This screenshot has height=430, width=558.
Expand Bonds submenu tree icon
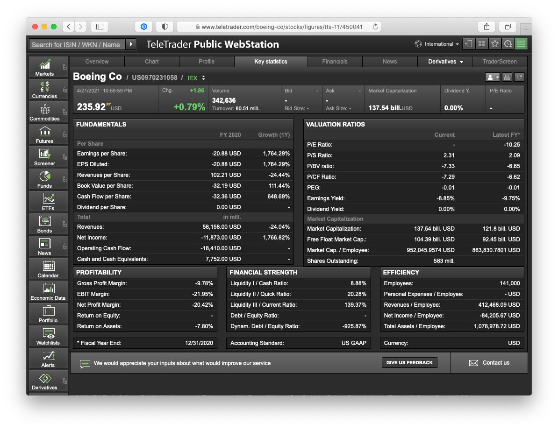[x=64, y=224]
